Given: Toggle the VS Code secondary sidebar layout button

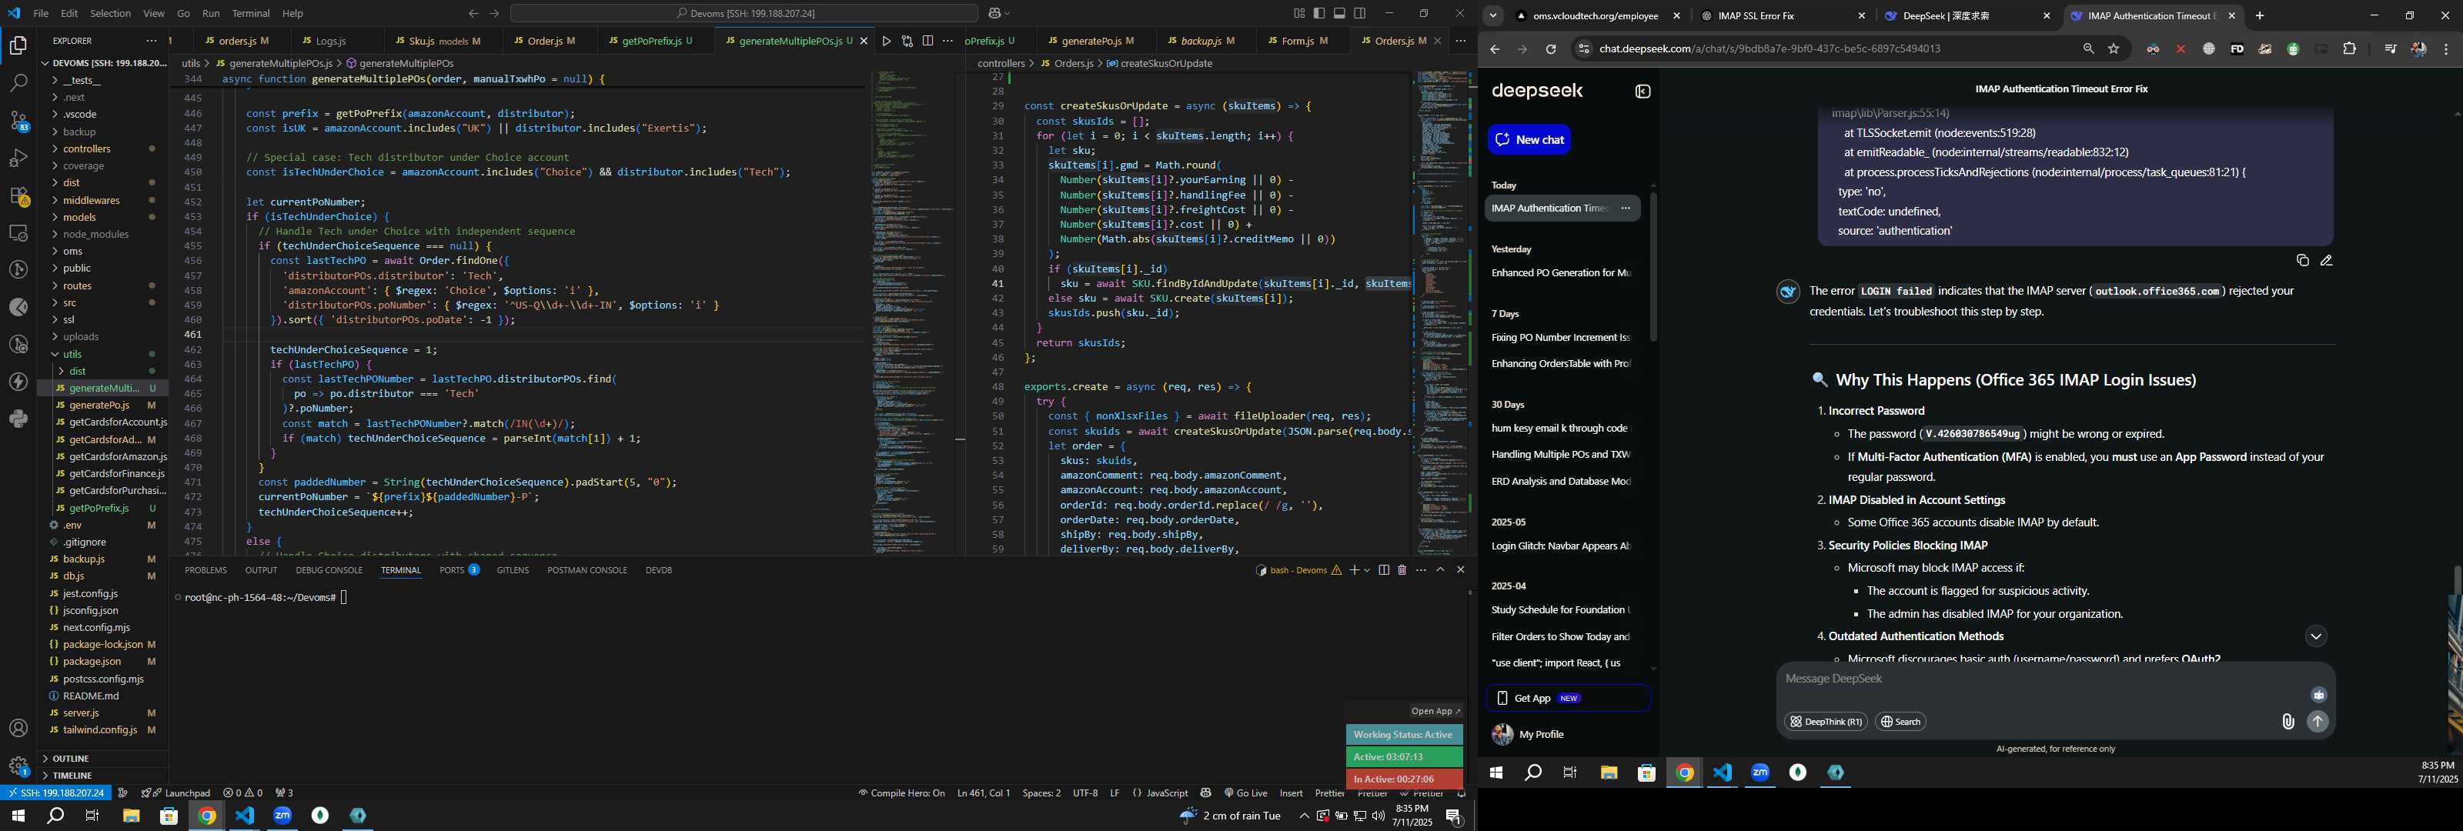Looking at the screenshot, I should [x=1359, y=13].
